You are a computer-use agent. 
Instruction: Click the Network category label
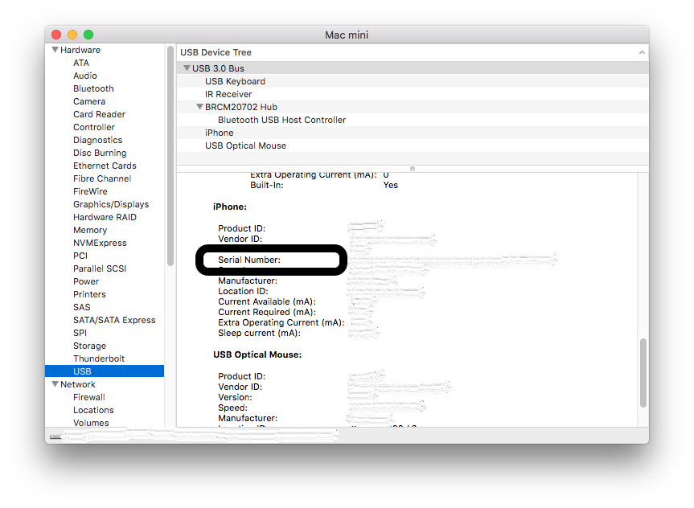click(78, 384)
